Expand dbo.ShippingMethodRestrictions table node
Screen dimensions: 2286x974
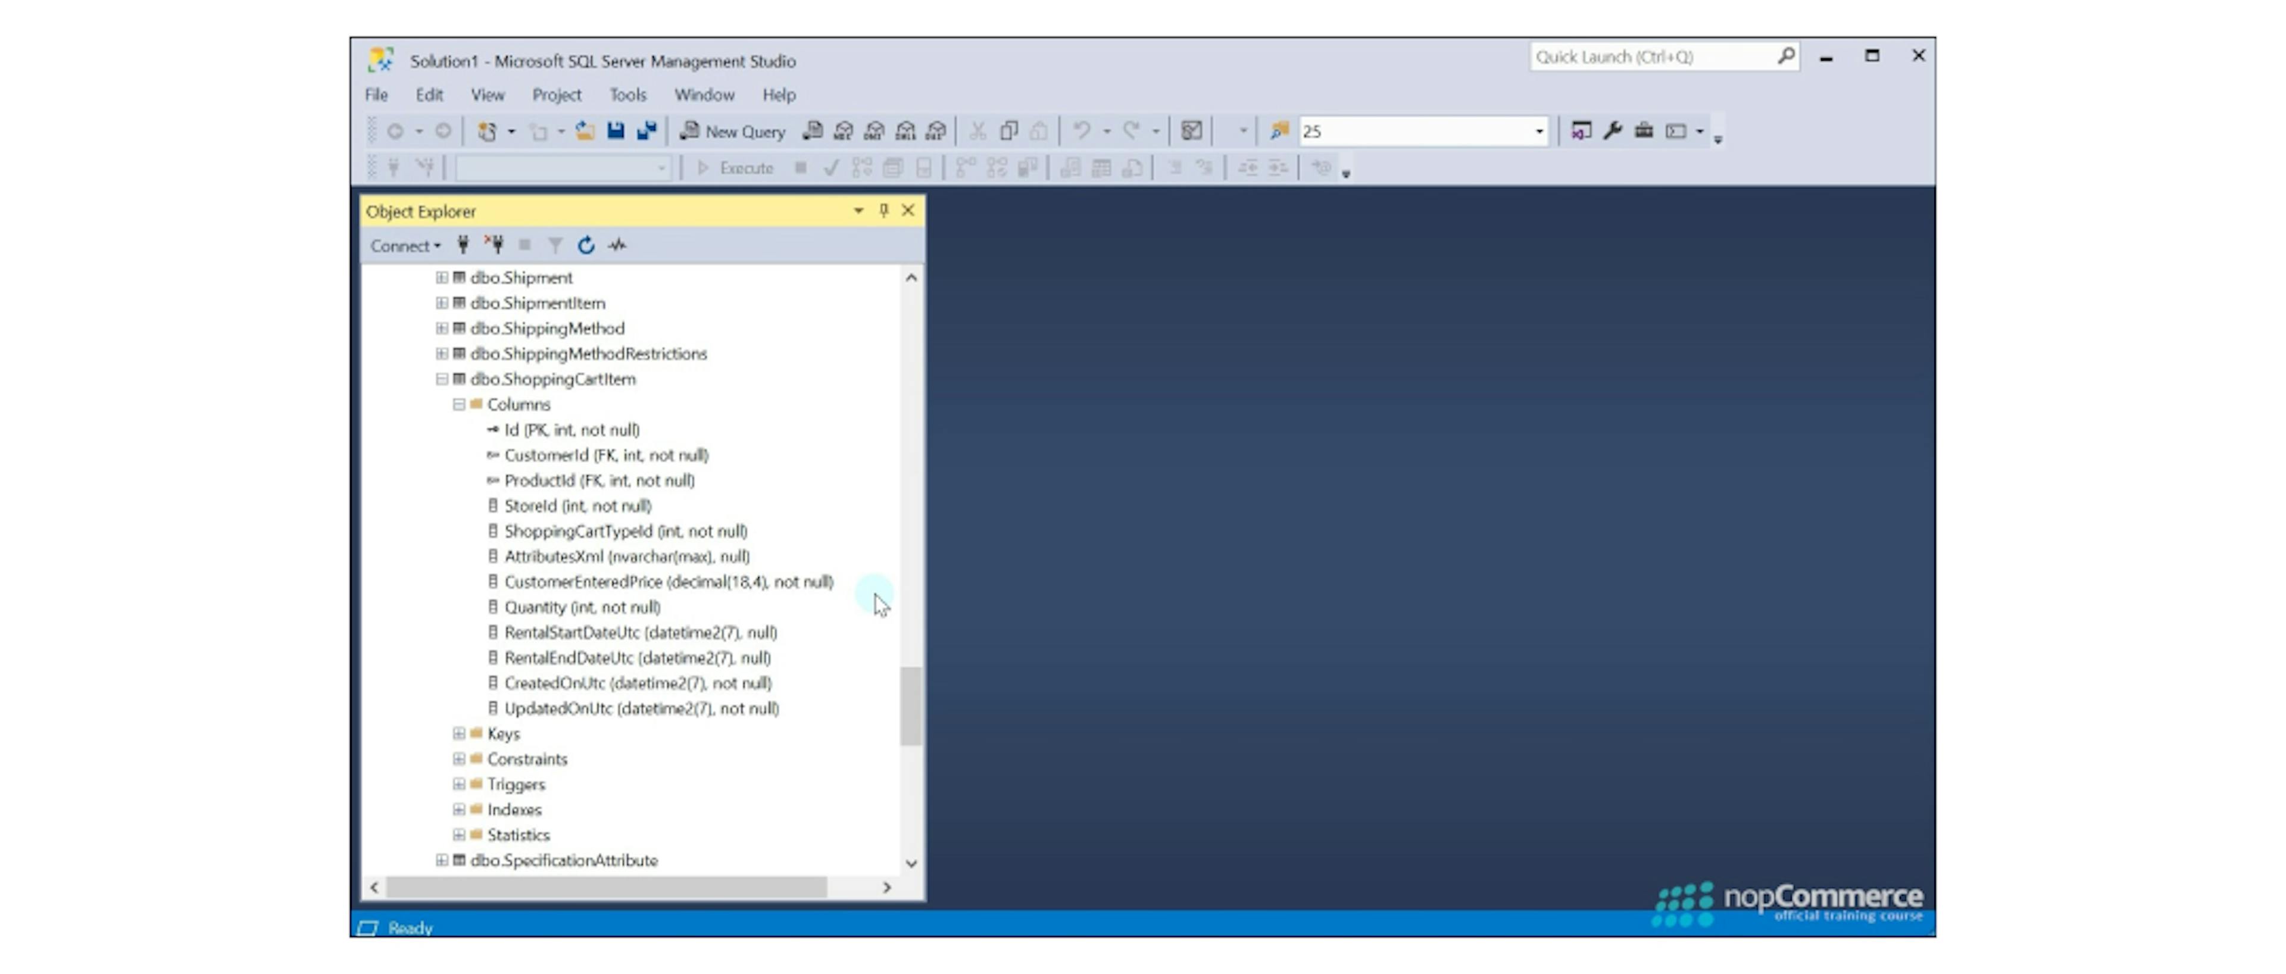point(441,354)
